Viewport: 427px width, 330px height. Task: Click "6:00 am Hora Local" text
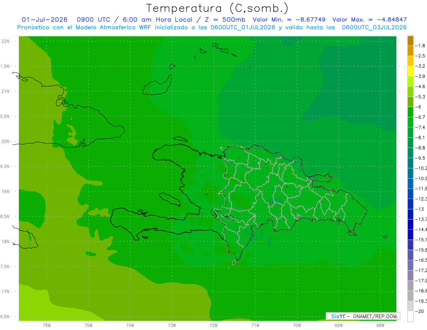157,20
